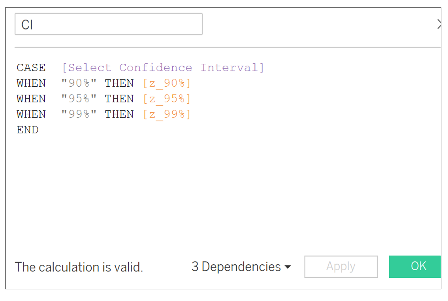
Task: Expand the 3 Dependencies dropdown
Action: (241, 267)
